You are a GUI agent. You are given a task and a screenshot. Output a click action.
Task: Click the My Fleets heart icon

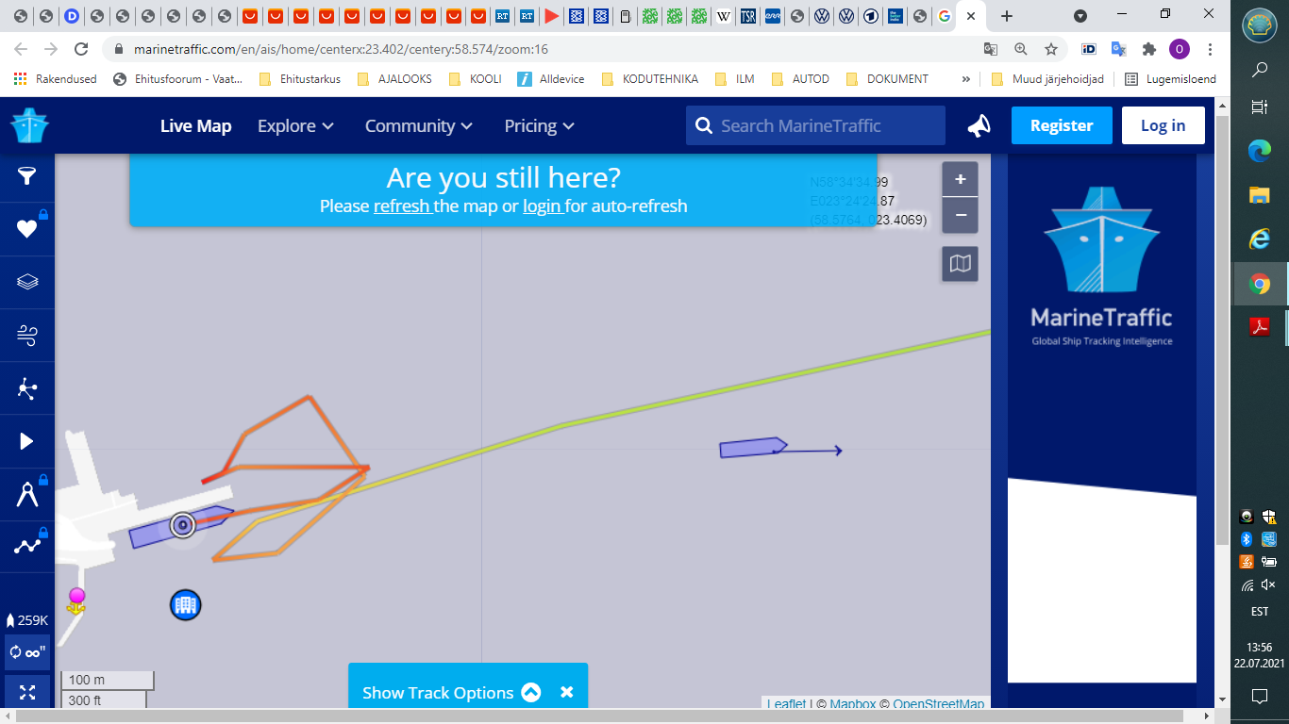click(x=27, y=228)
